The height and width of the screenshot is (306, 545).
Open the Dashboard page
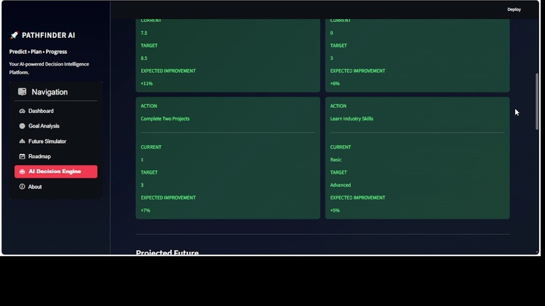[x=56, y=111]
